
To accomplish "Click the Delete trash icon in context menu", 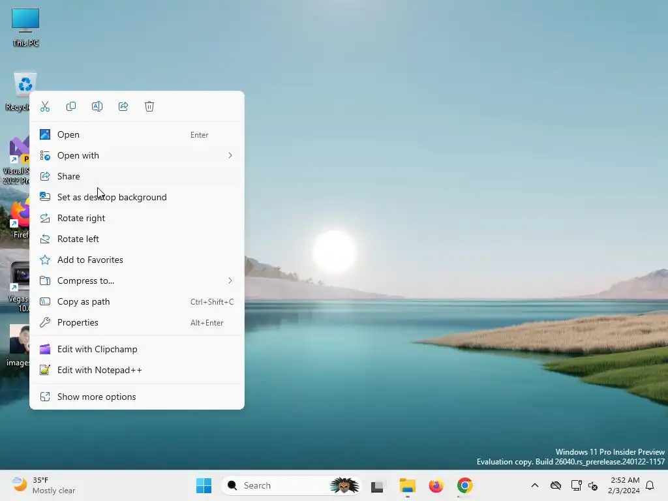I will [149, 106].
